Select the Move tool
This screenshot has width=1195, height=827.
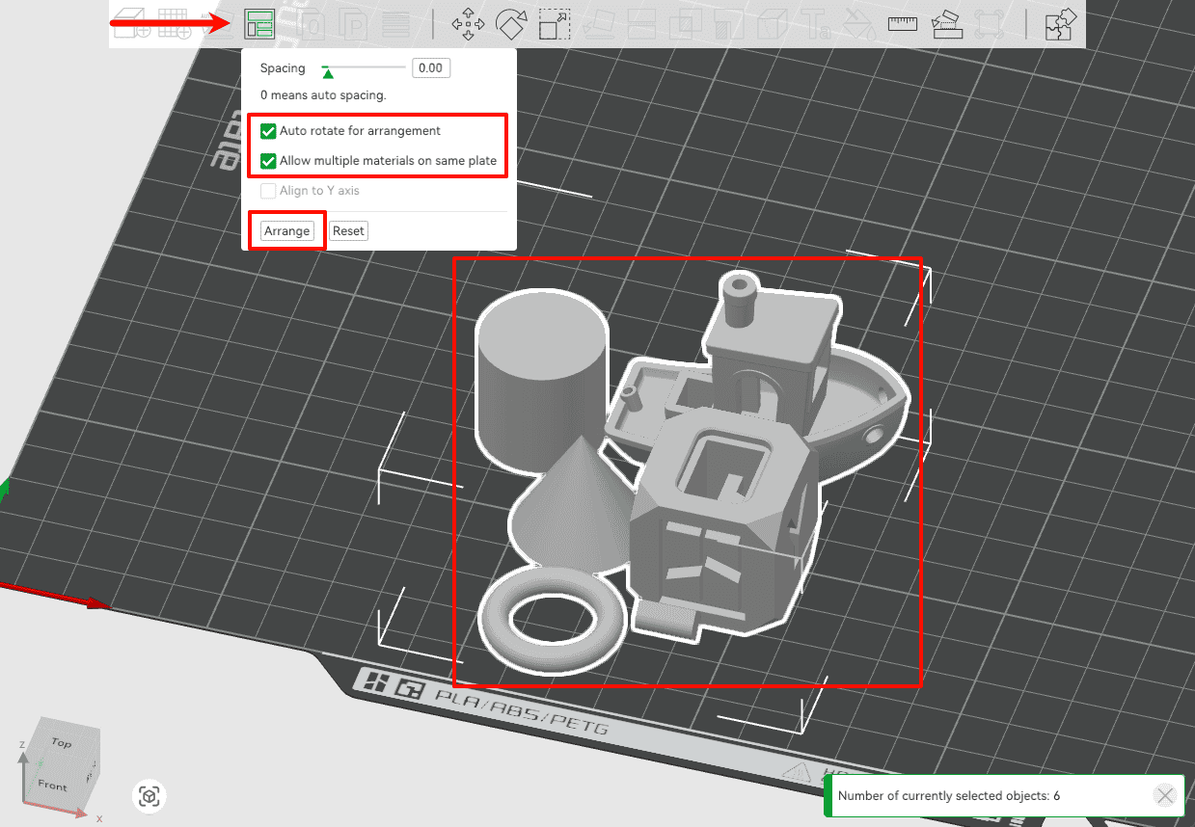tap(468, 24)
